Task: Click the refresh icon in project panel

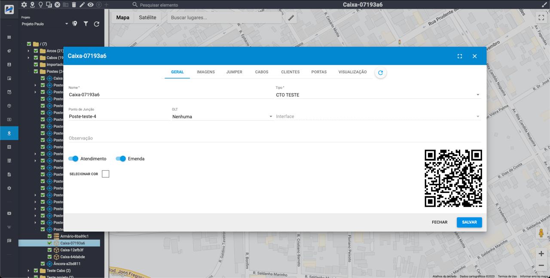Action: click(x=96, y=24)
